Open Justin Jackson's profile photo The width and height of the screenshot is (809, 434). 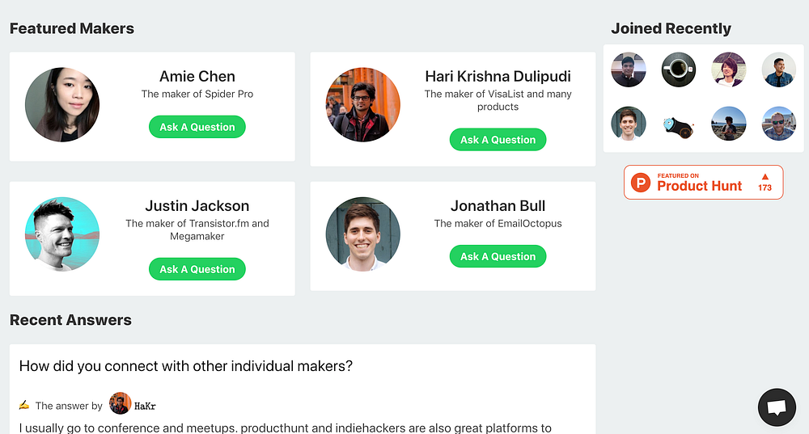pyautogui.click(x=62, y=234)
